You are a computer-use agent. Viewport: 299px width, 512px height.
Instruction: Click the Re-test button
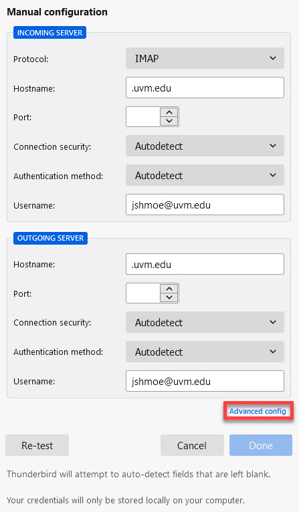[x=37, y=445]
